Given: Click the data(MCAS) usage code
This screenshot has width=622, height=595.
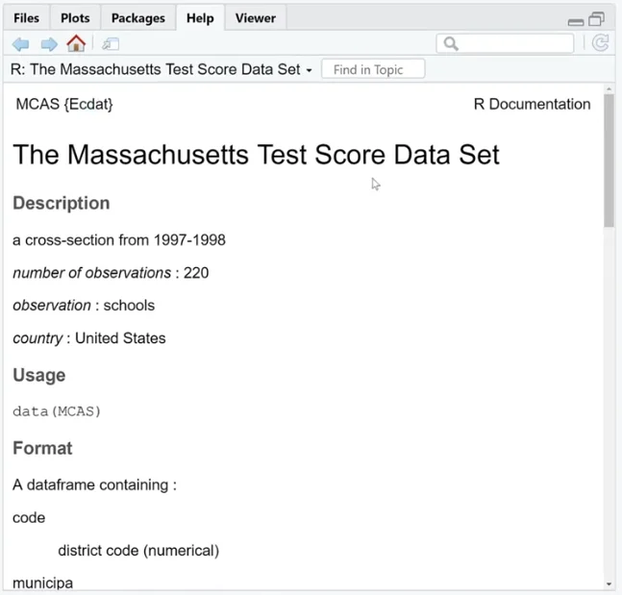Looking at the screenshot, I should click(x=57, y=411).
